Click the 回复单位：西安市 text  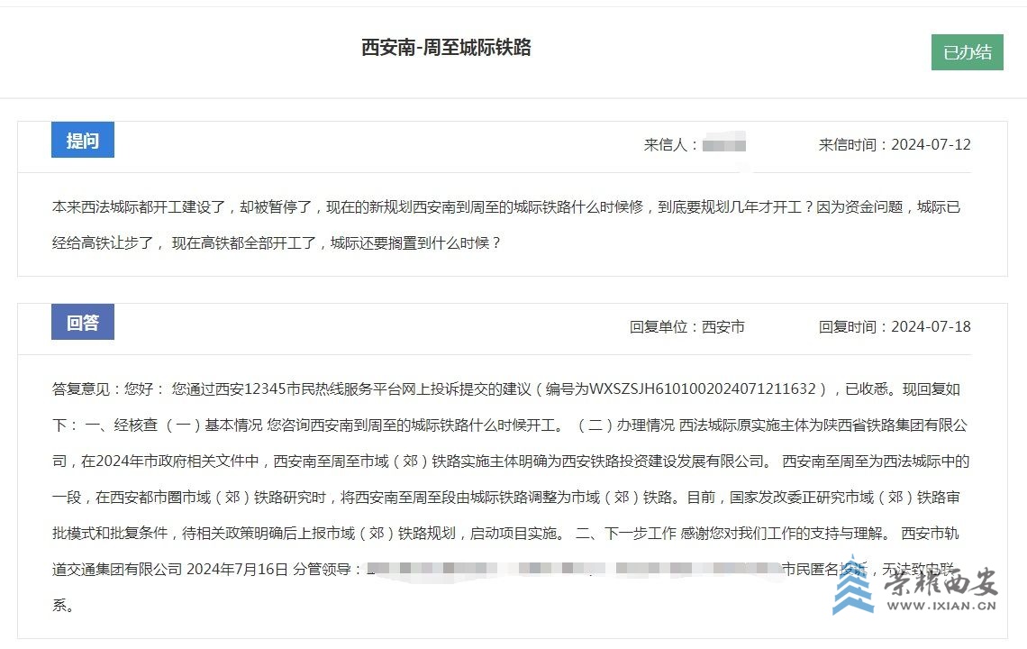coord(687,327)
